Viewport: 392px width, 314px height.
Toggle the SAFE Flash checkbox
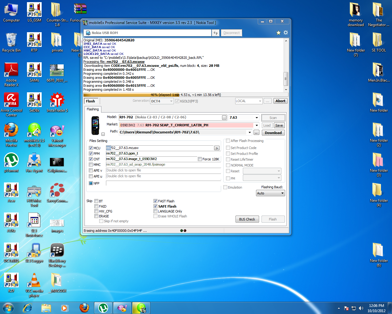155,206
